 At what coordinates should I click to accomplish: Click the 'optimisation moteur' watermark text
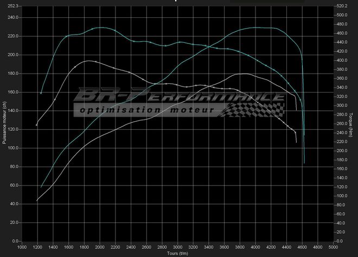point(148,110)
